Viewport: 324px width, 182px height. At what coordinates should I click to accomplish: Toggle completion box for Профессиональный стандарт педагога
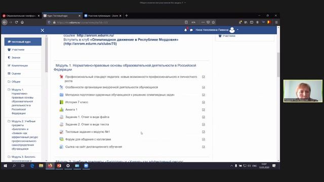click(204, 77)
